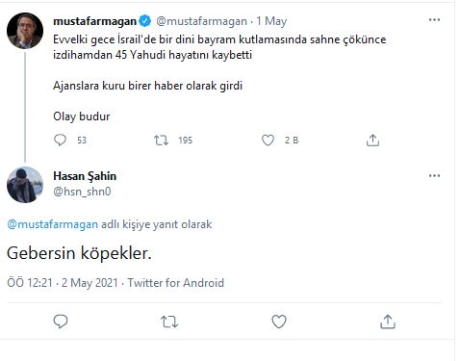
Task: Click the Twitter for Android source label
Action: (x=176, y=283)
